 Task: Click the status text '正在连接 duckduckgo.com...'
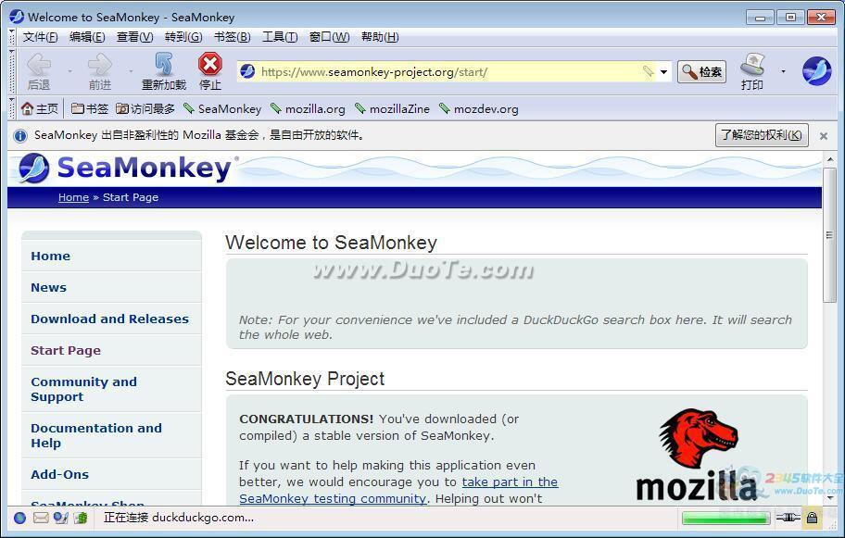(x=179, y=518)
